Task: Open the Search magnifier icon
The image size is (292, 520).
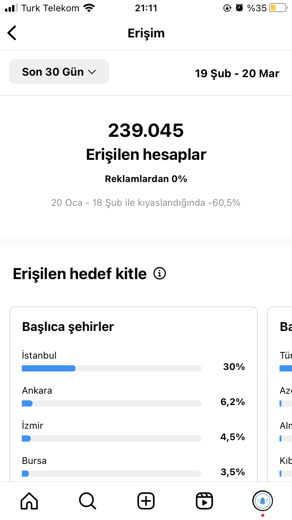Action: coord(88,501)
